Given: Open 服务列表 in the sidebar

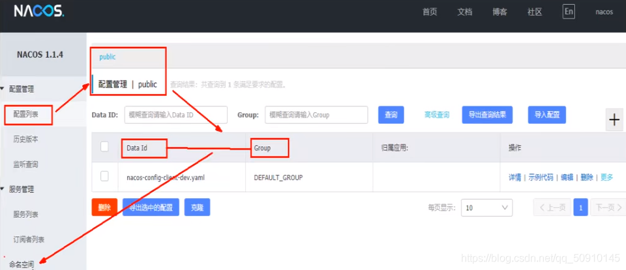Looking at the screenshot, I should click(26, 215).
